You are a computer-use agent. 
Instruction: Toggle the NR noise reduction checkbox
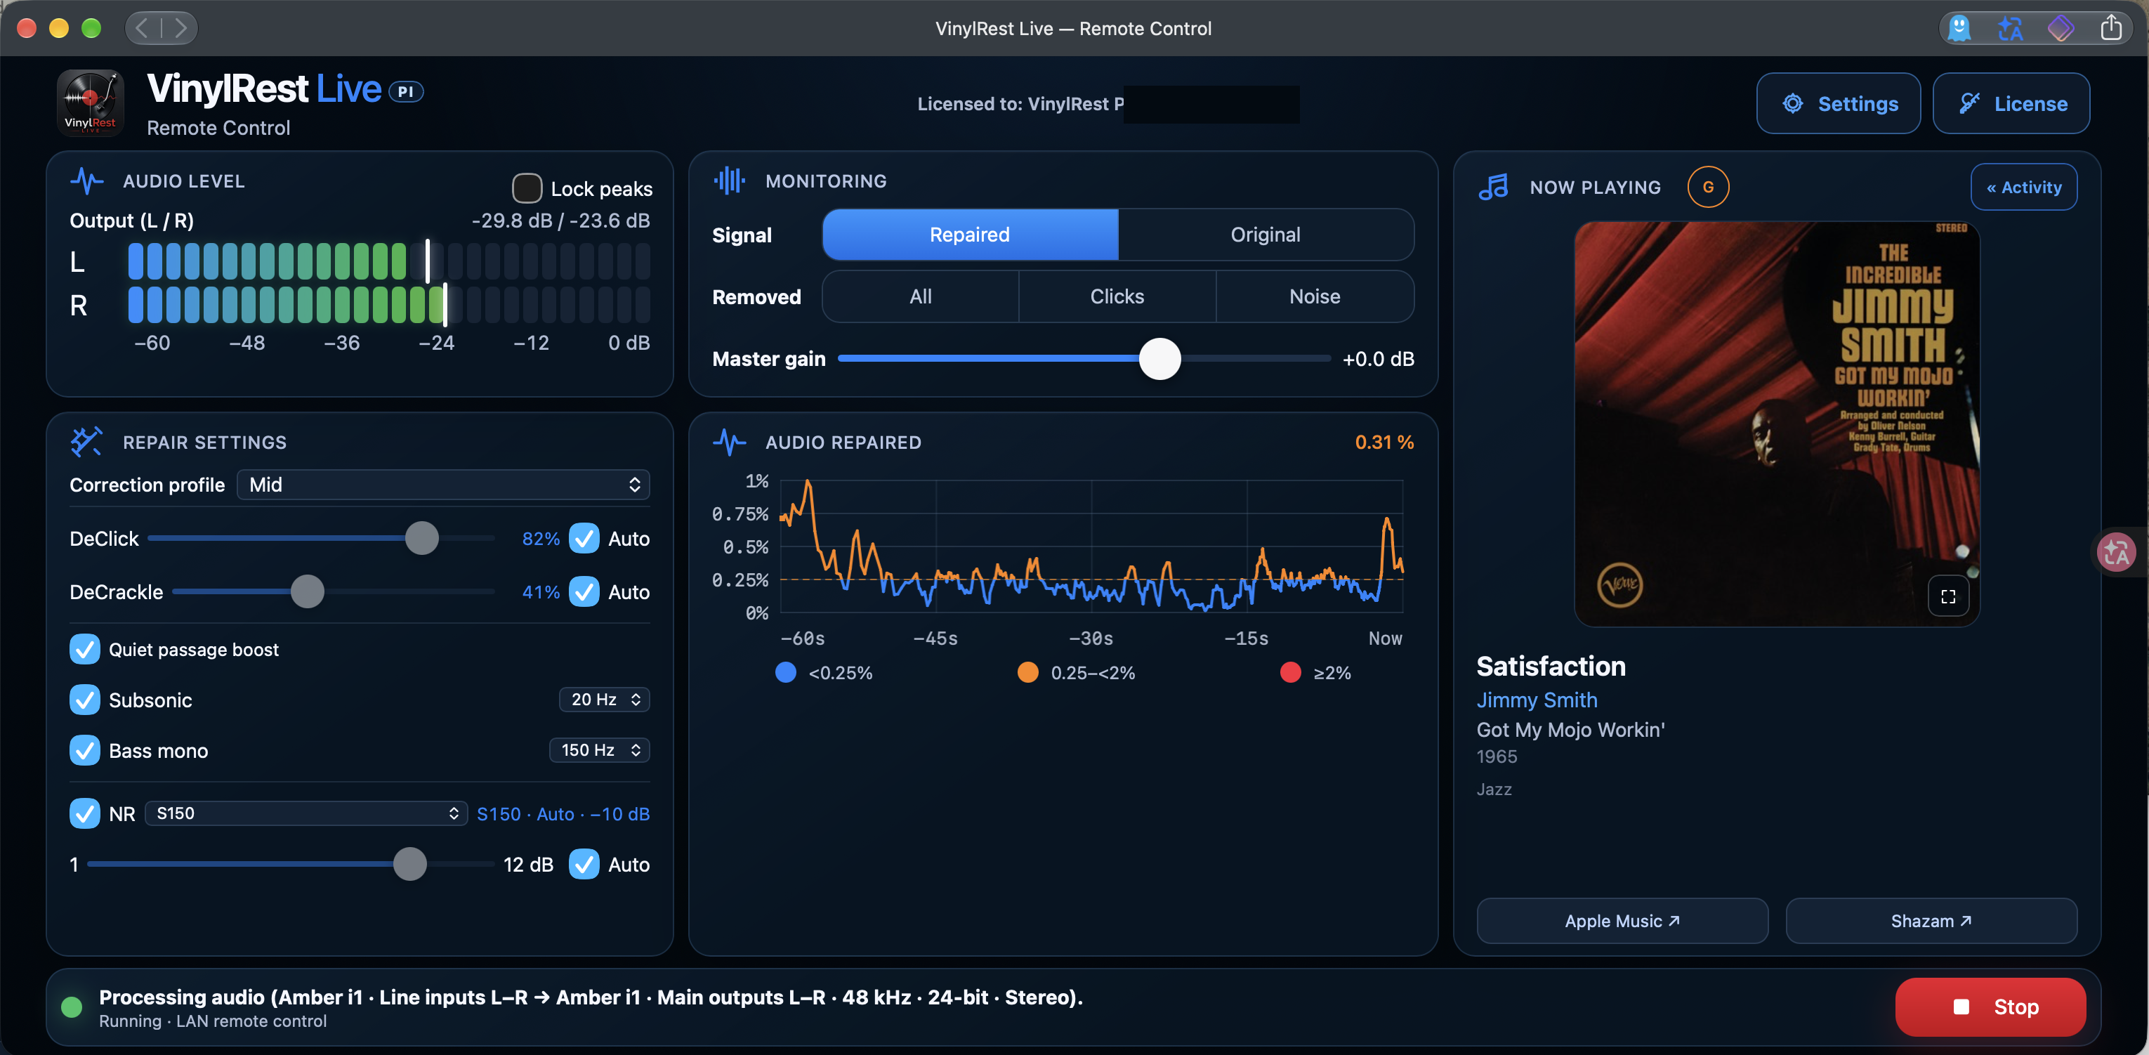tap(84, 814)
